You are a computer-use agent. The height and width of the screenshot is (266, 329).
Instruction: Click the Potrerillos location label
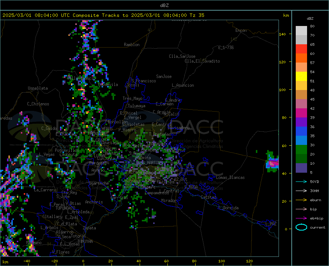tap(67, 150)
